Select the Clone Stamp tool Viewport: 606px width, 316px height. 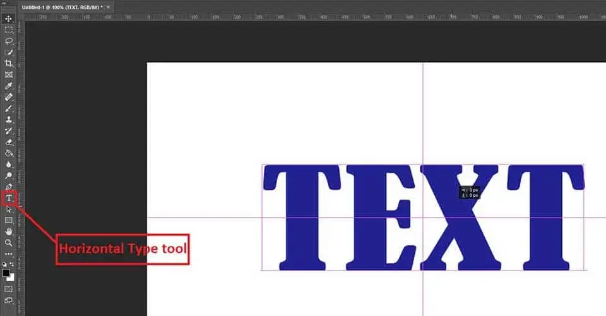[x=8, y=119]
